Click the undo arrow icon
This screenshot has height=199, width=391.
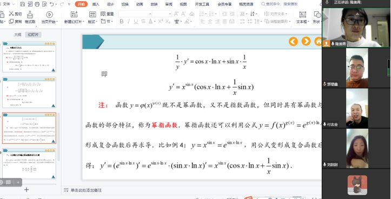pos(51,4)
